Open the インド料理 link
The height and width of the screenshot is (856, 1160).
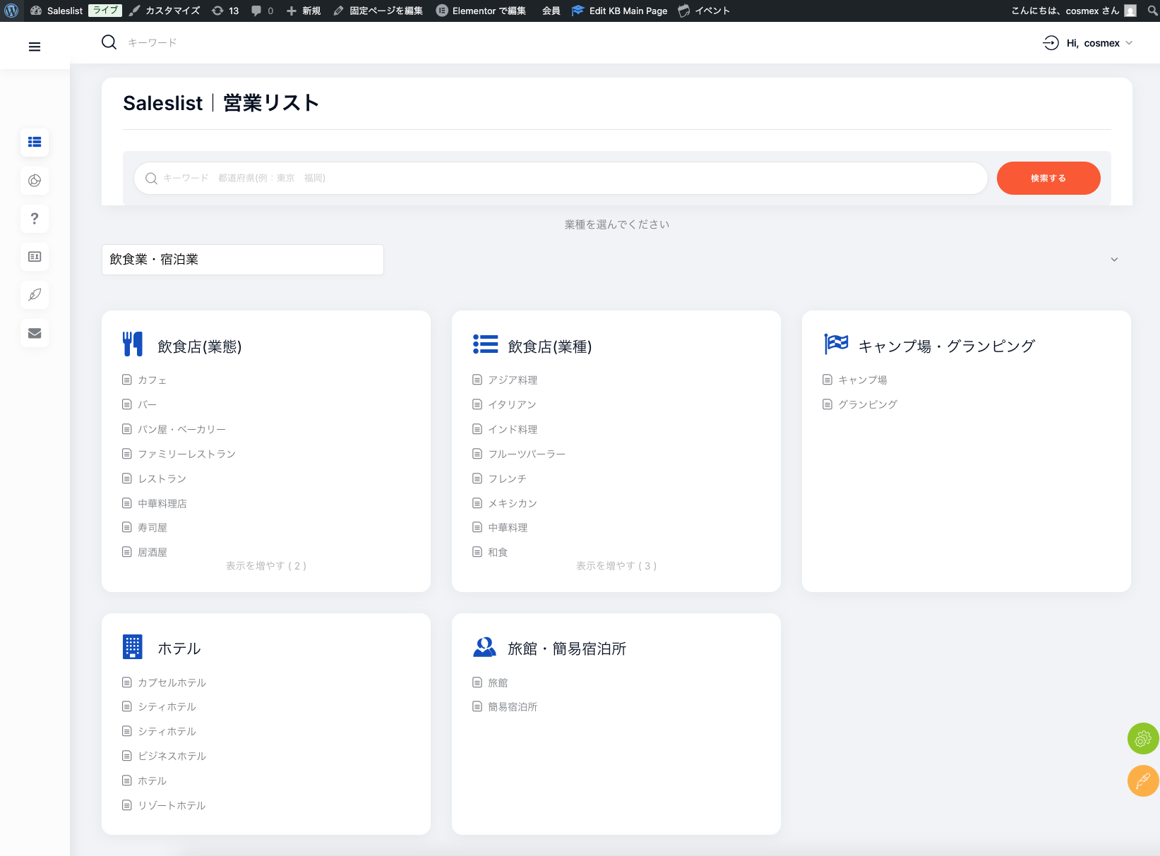click(x=513, y=429)
